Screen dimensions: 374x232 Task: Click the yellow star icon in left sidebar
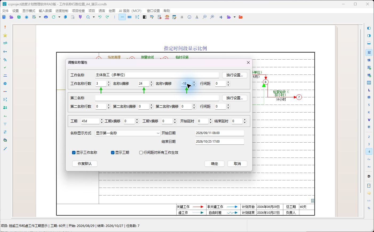5,35
